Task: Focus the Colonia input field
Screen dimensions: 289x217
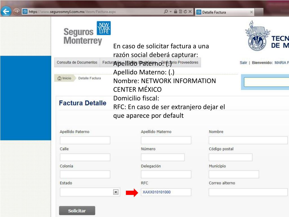Action: (85, 174)
